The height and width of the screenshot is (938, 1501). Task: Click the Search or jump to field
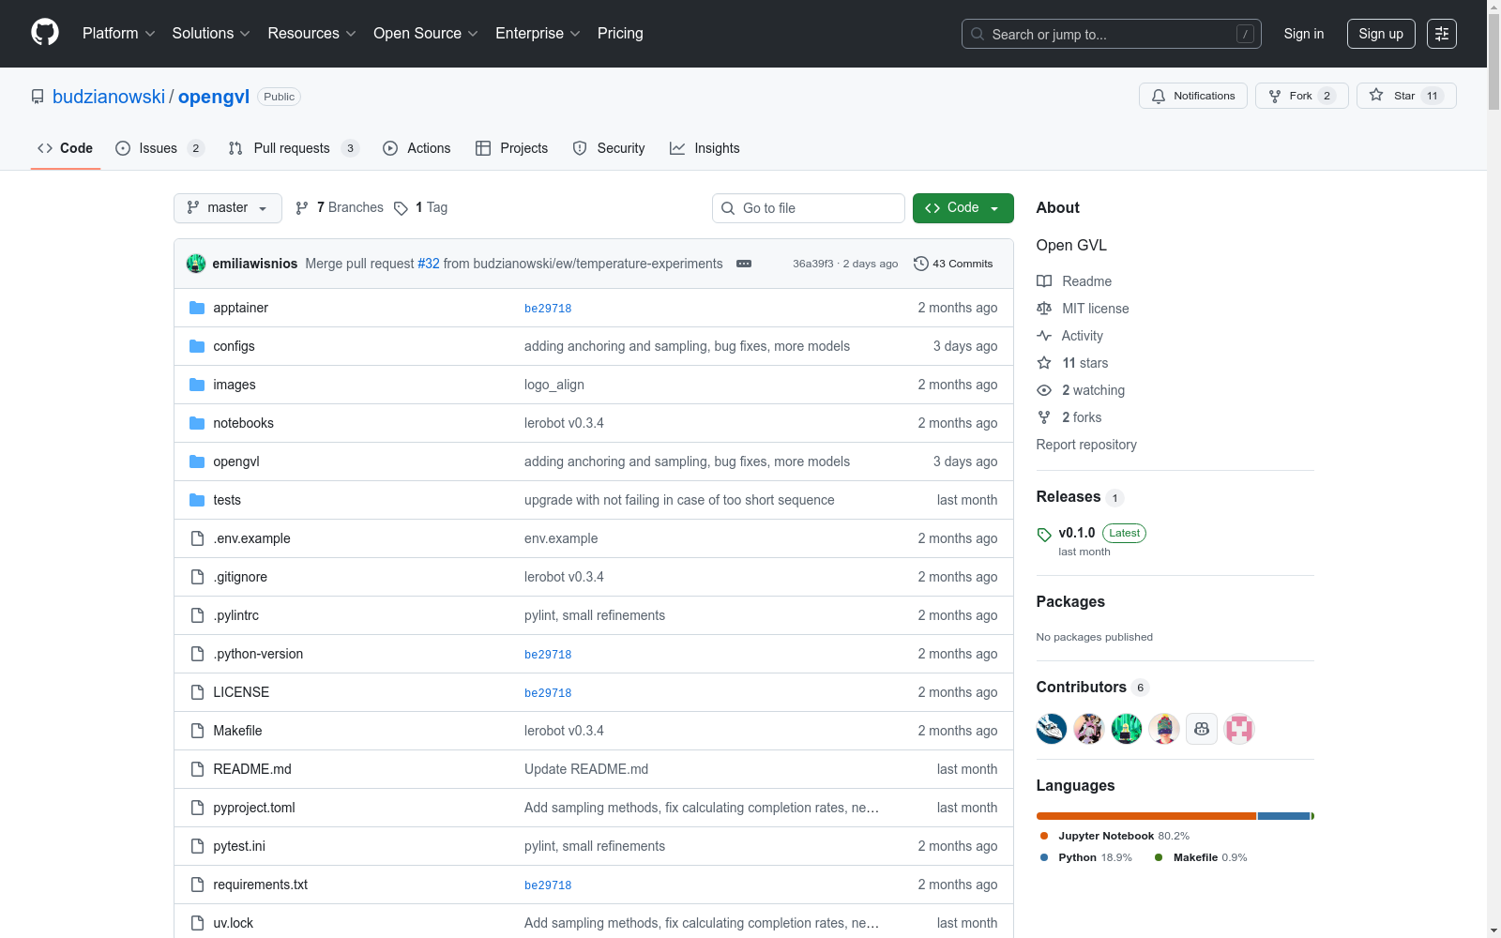(x=1112, y=34)
